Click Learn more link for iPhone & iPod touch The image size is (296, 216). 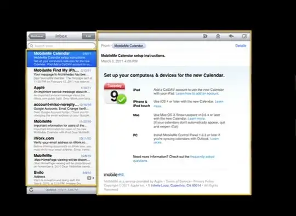tap(219, 102)
